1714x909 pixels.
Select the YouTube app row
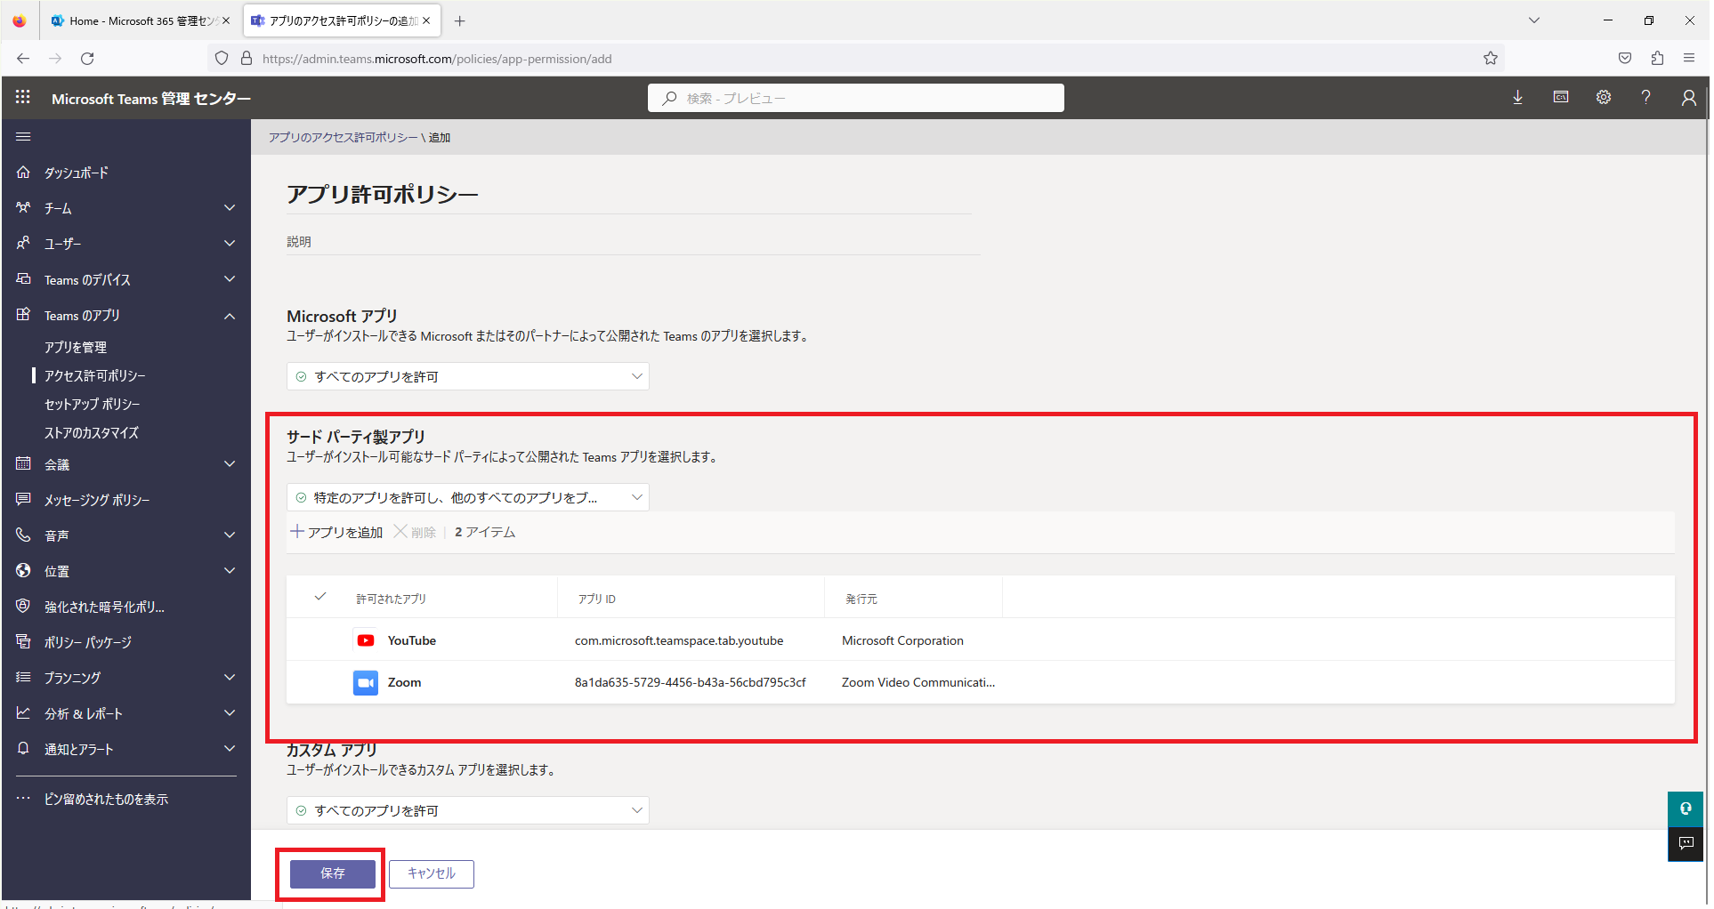(981, 640)
